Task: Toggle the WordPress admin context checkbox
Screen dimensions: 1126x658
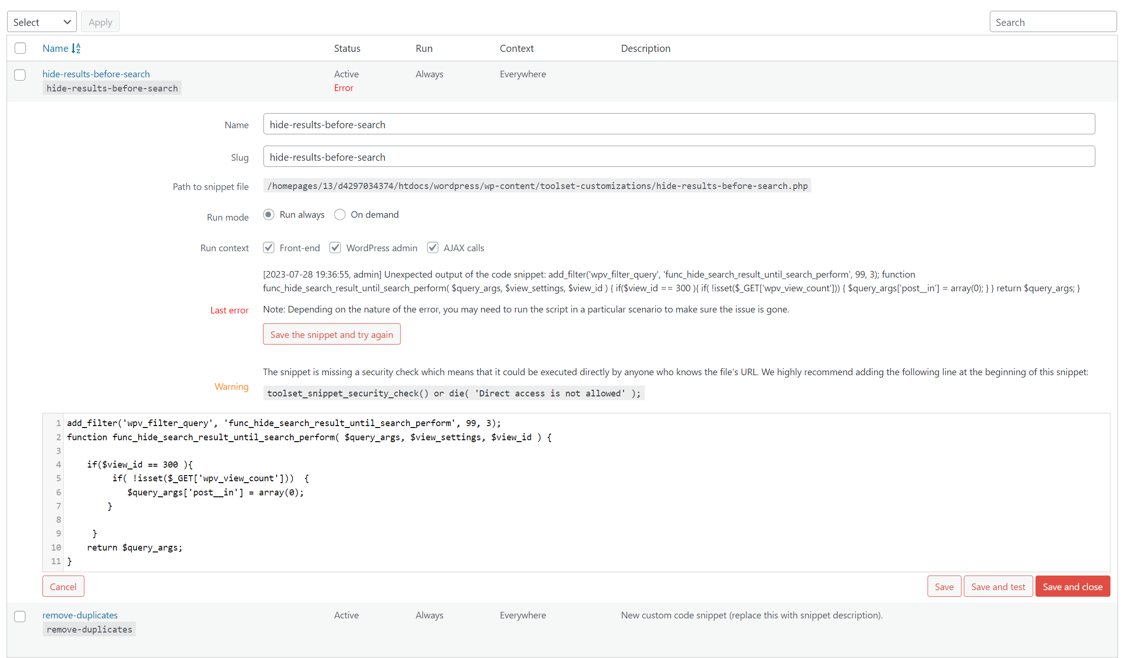Action: tap(335, 248)
